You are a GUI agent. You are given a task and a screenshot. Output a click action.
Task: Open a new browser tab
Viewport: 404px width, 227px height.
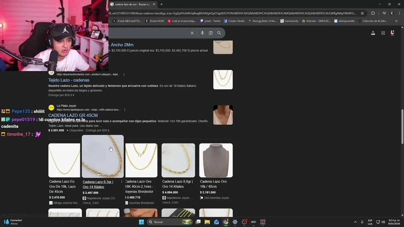point(162,4)
